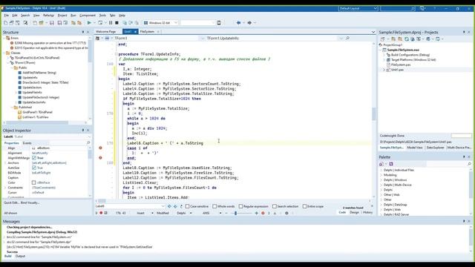The width and height of the screenshot is (475, 267).
Task: Toggle the Entire scope checkbox
Action: 305,206
